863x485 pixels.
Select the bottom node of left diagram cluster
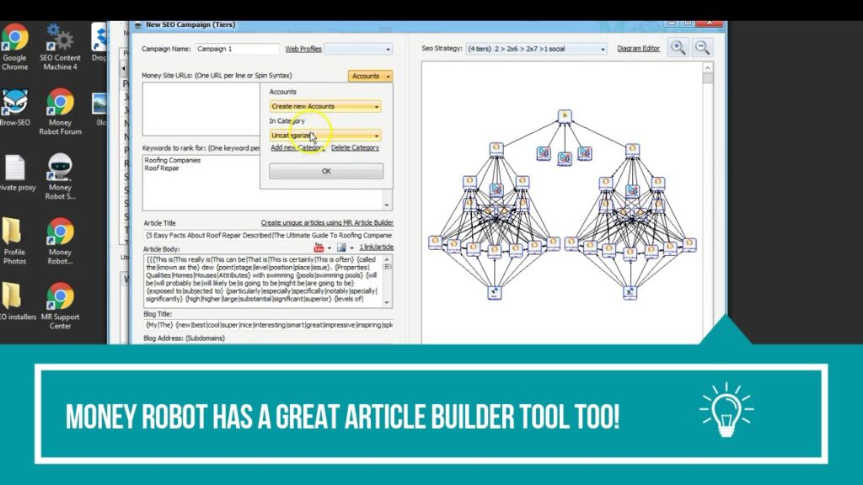(494, 292)
